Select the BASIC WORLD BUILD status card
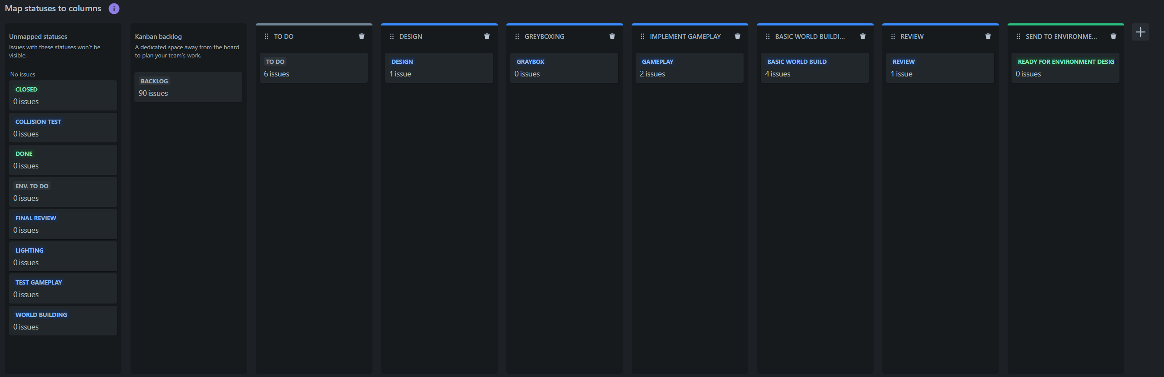The height and width of the screenshot is (377, 1164). pos(815,68)
